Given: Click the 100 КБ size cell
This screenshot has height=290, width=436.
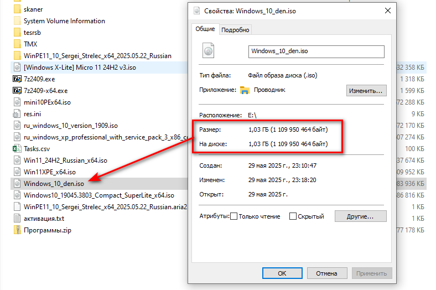Looking at the screenshot, I should pyautogui.click(x=414, y=149).
